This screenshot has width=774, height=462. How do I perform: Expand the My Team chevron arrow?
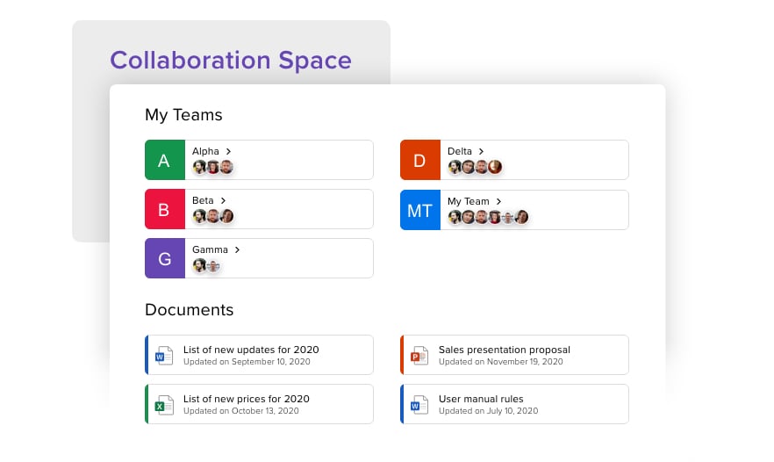pyautogui.click(x=498, y=202)
